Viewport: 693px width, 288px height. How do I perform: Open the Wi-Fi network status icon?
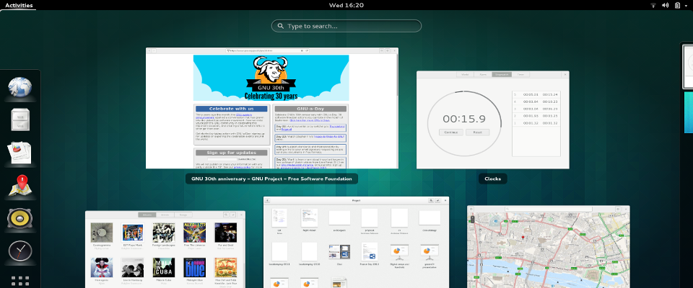(x=653, y=5)
